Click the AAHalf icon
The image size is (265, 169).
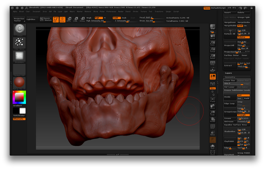click(212, 56)
